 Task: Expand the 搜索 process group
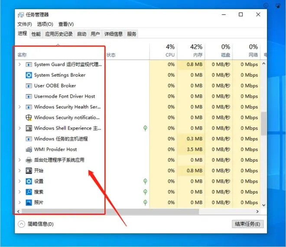[19, 192]
